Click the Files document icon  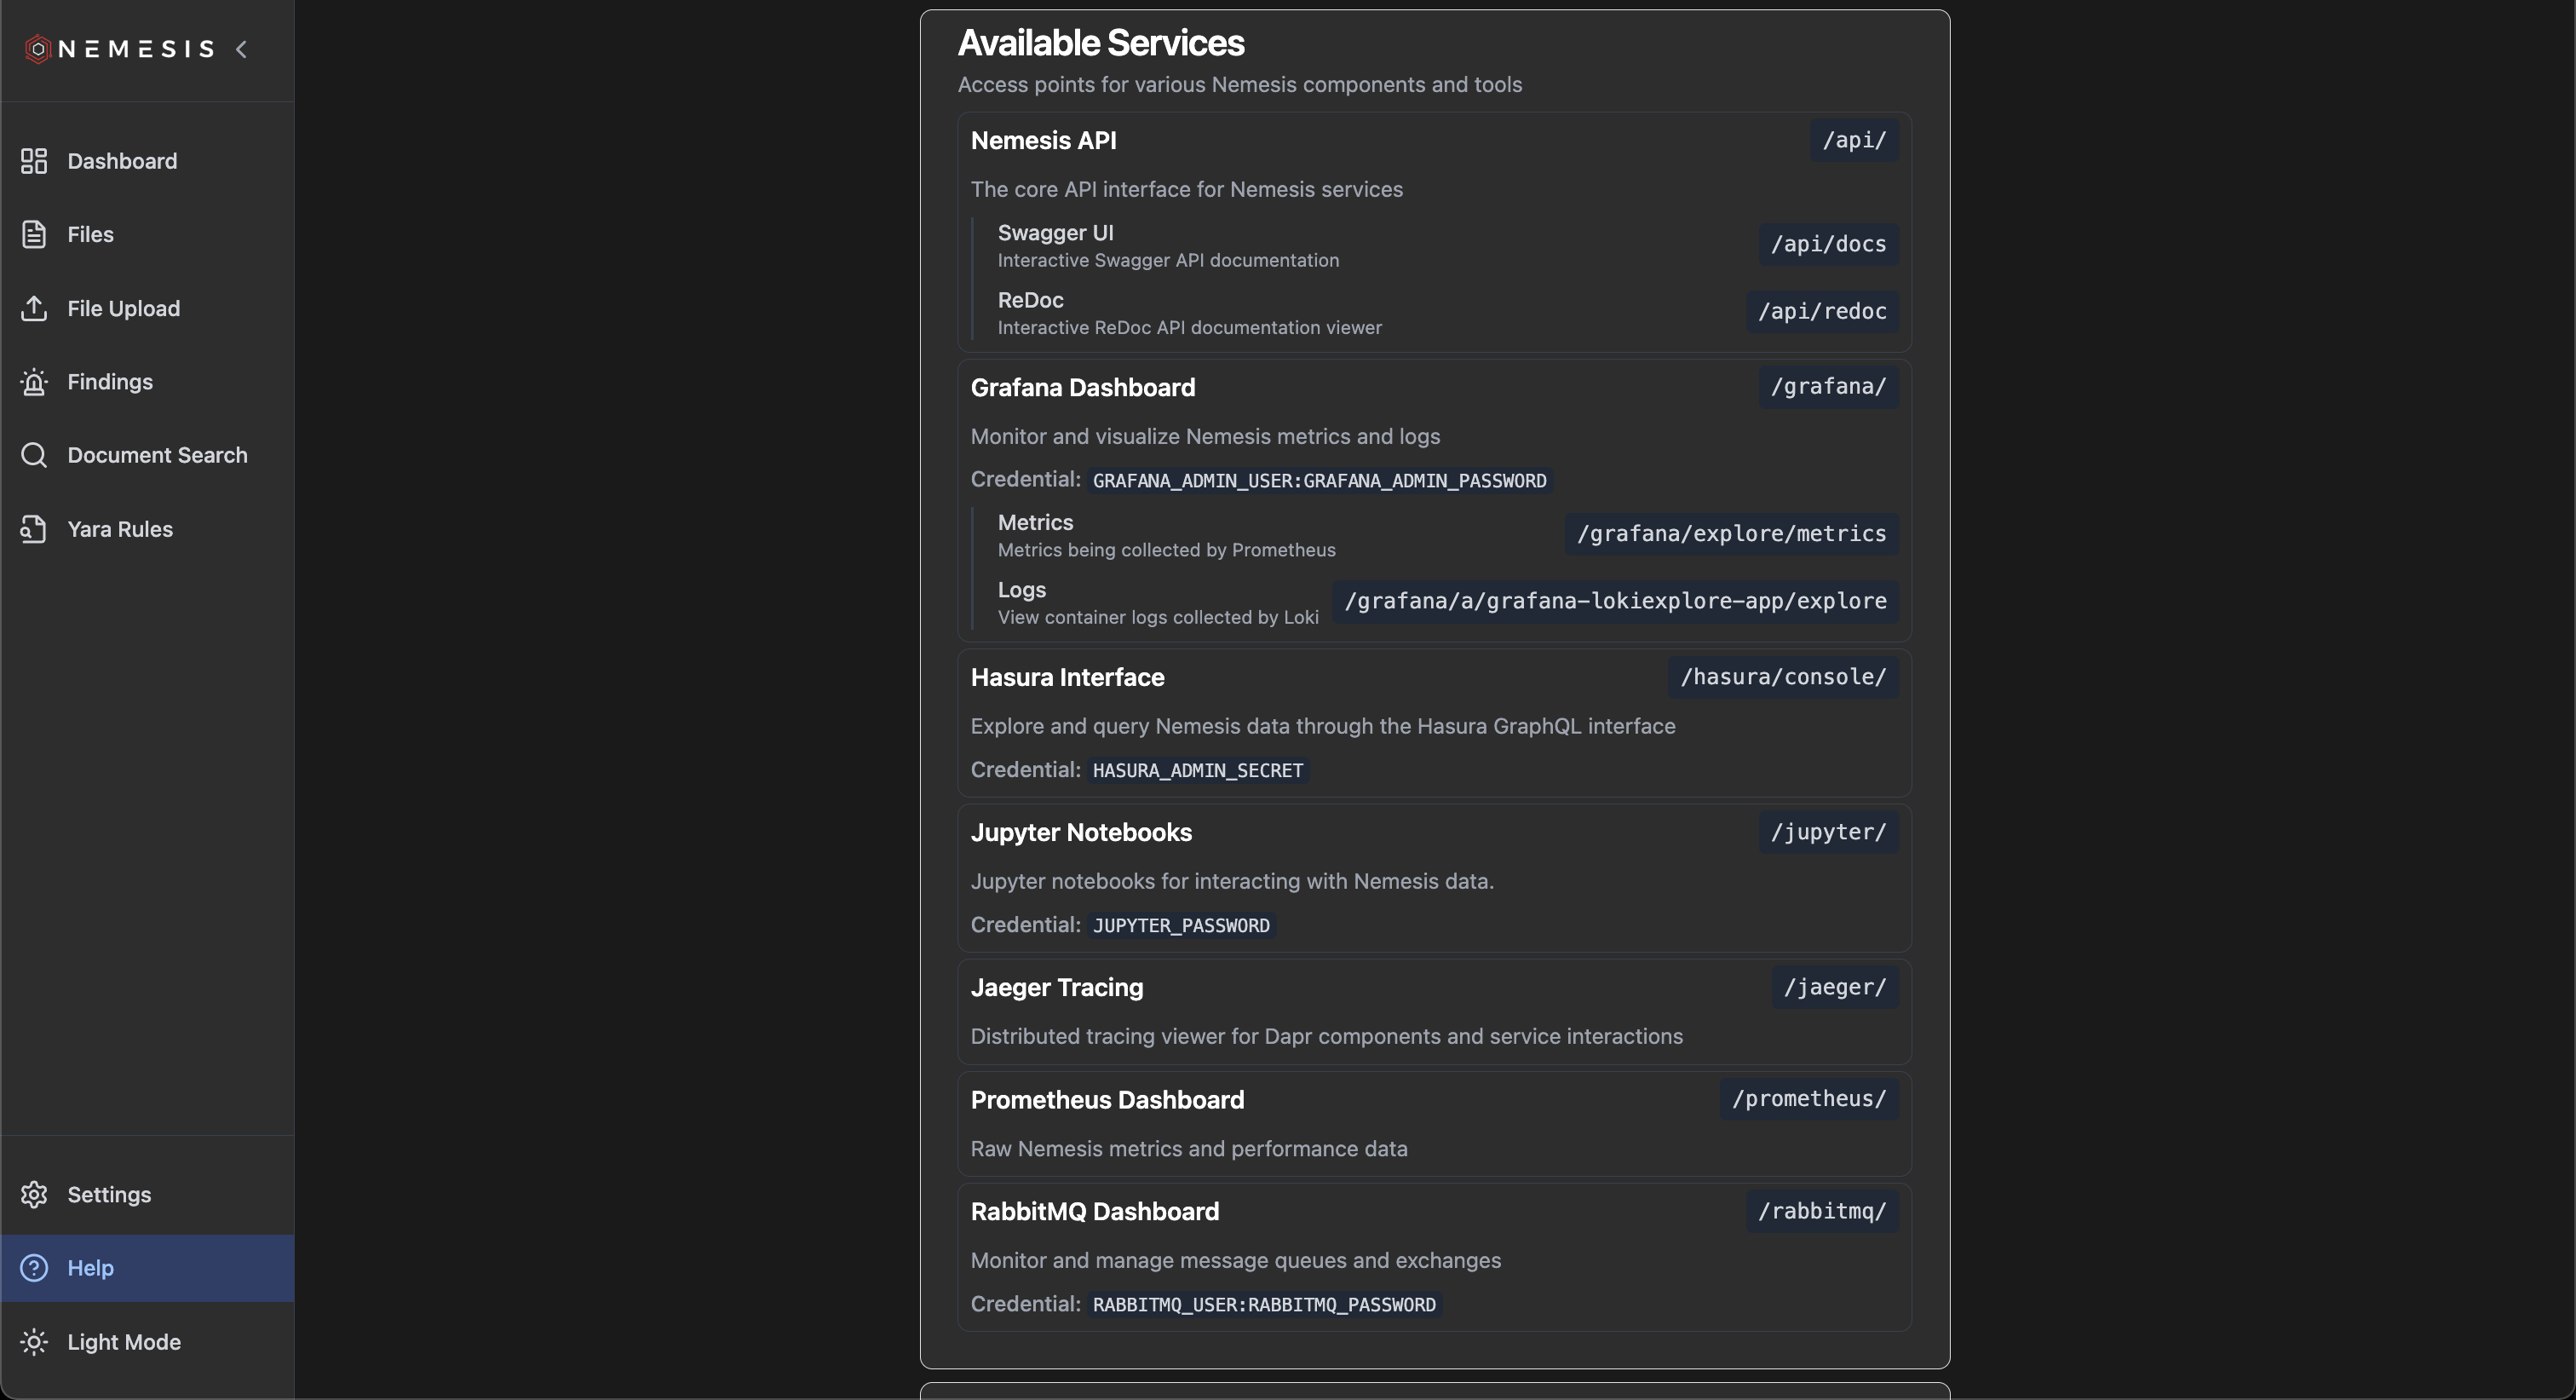pos(34,234)
